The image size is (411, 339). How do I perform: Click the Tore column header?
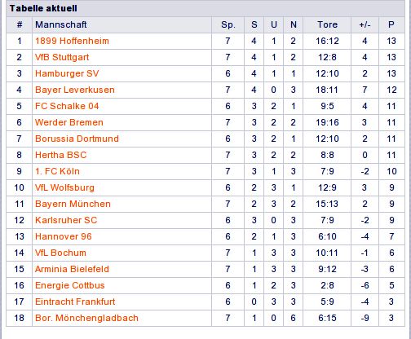327,24
